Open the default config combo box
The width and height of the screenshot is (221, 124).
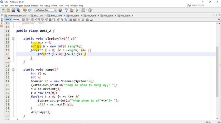click(x=46, y=10)
